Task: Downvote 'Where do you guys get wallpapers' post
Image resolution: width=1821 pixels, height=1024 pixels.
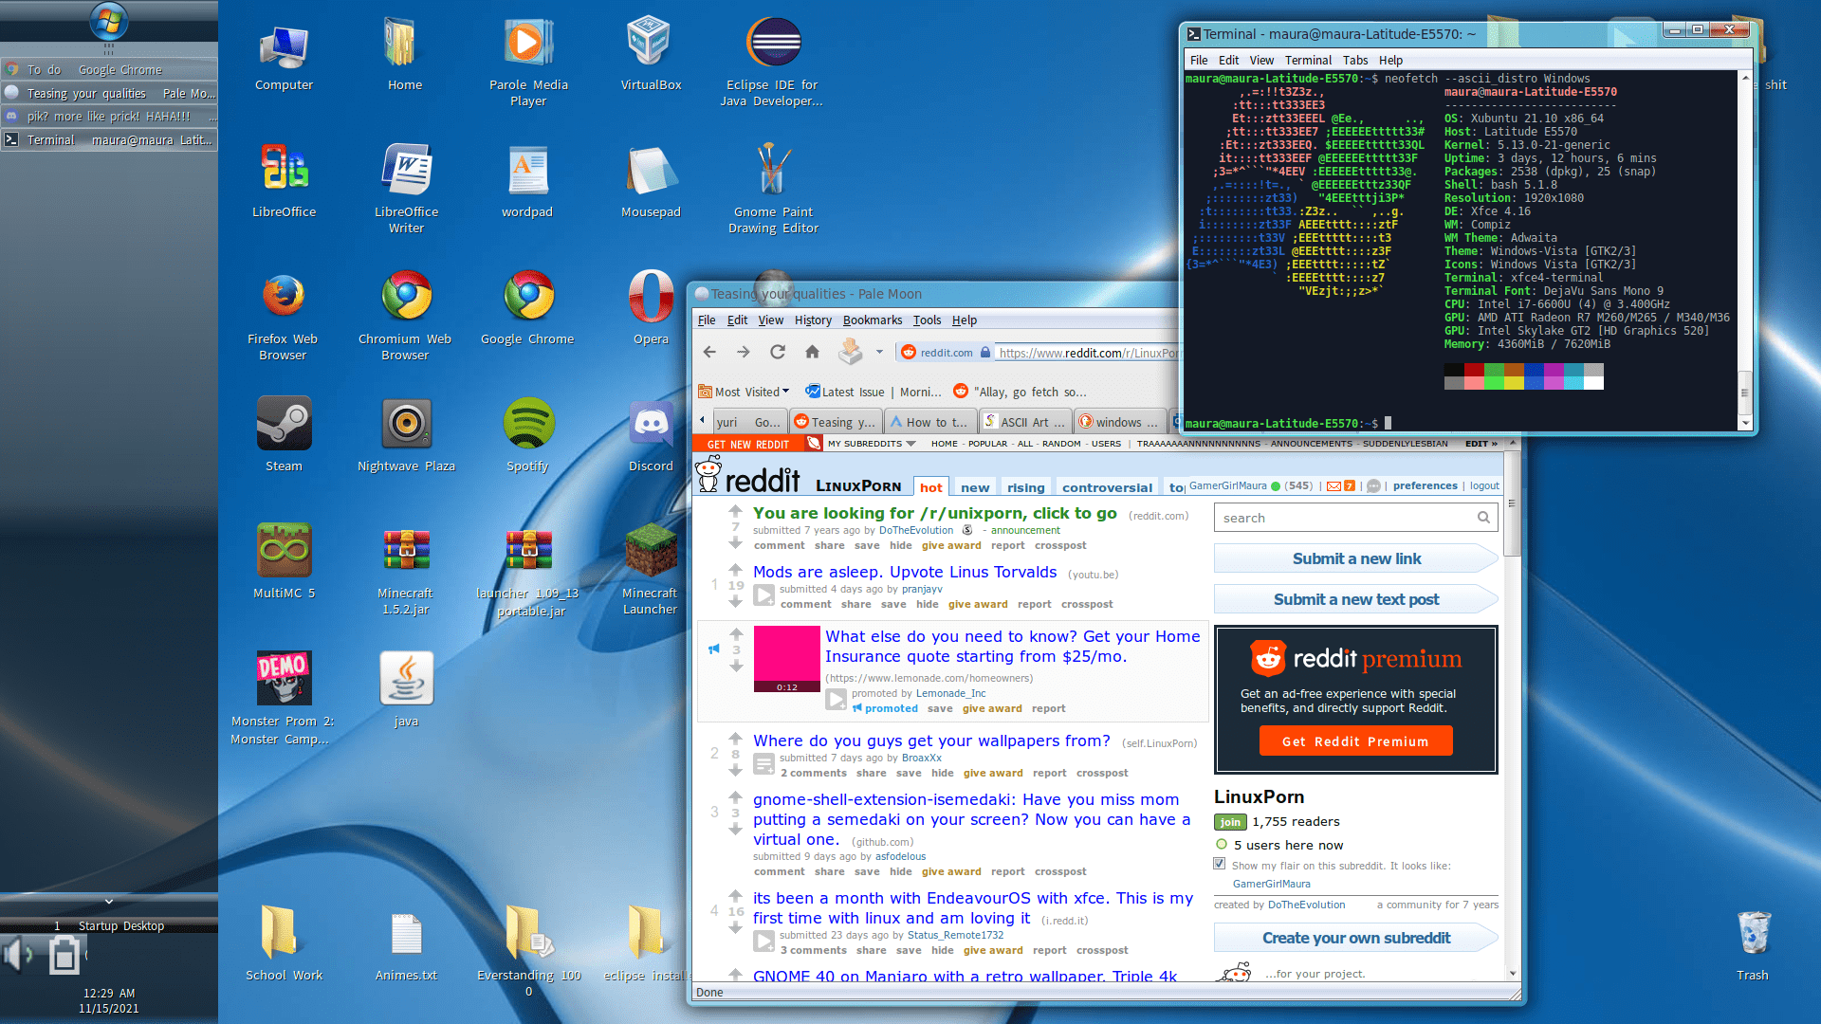Action: [x=735, y=771]
